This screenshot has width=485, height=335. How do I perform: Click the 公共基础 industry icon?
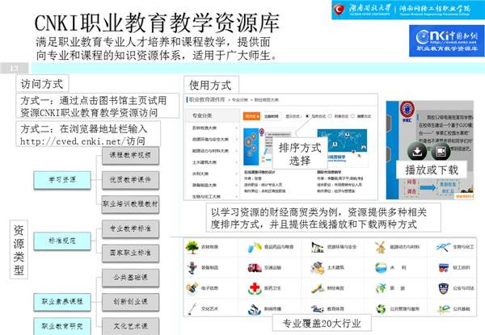click(444, 308)
